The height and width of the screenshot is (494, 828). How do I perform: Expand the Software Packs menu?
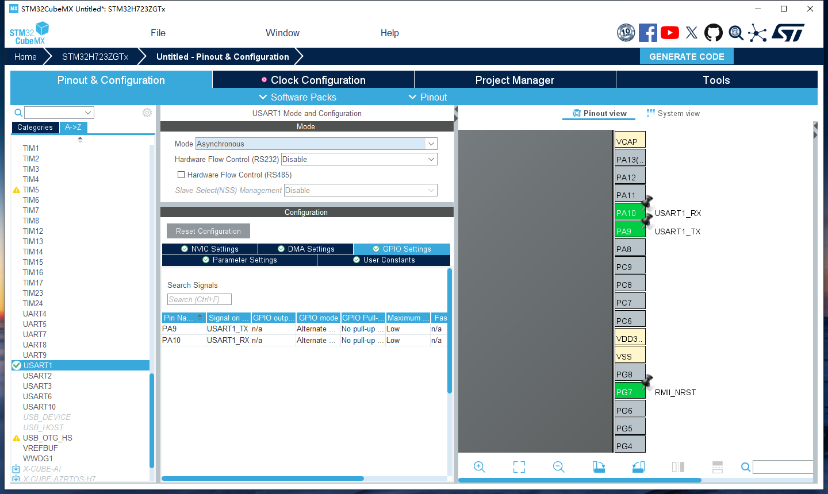tap(298, 97)
